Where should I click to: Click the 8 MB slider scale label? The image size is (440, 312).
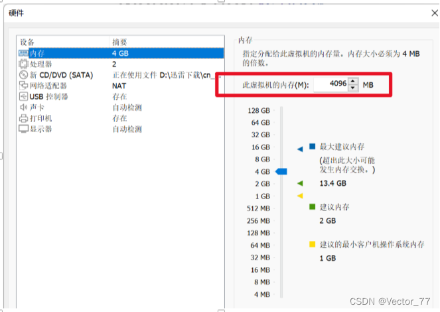pos(262,282)
